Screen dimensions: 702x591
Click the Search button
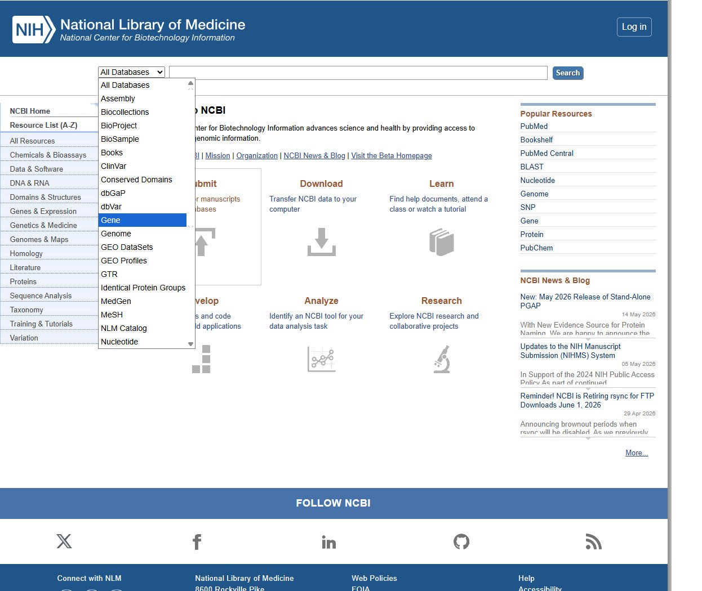point(568,73)
